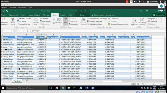This screenshot has height=93, width=167.
Task: Switch to Layout da Página tab
Action: pyautogui.click(x=34, y=15)
